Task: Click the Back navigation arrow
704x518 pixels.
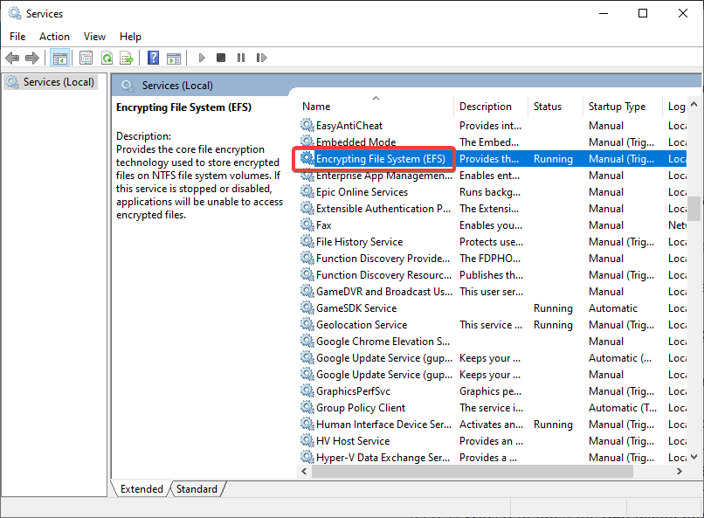Action: pos(12,58)
